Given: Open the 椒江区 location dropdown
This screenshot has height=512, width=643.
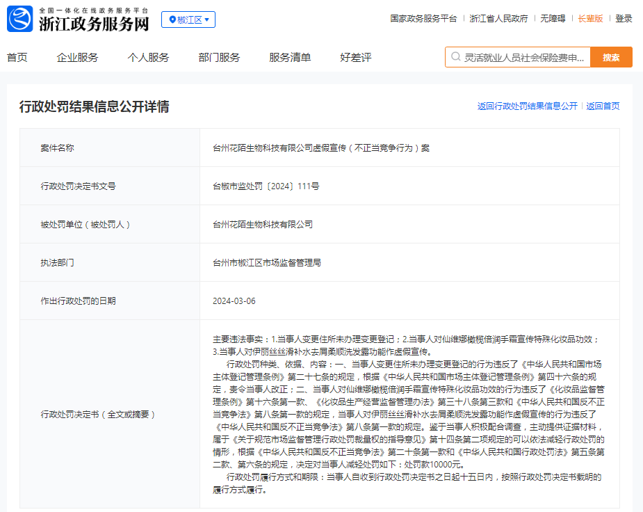Looking at the screenshot, I should (x=188, y=19).
